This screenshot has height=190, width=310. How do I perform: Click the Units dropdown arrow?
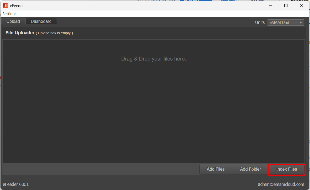point(301,23)
